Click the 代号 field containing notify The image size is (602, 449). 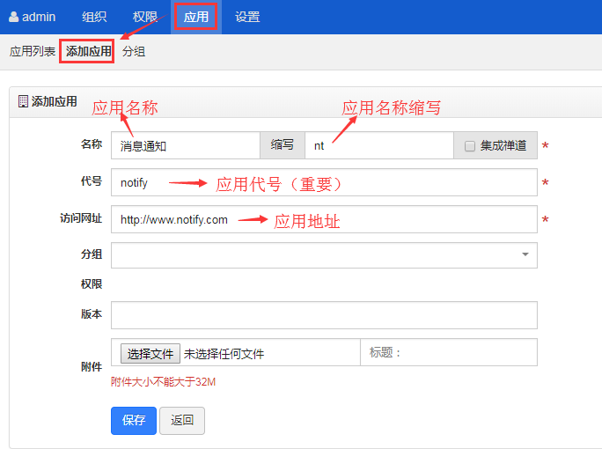[x=323, y=183]
